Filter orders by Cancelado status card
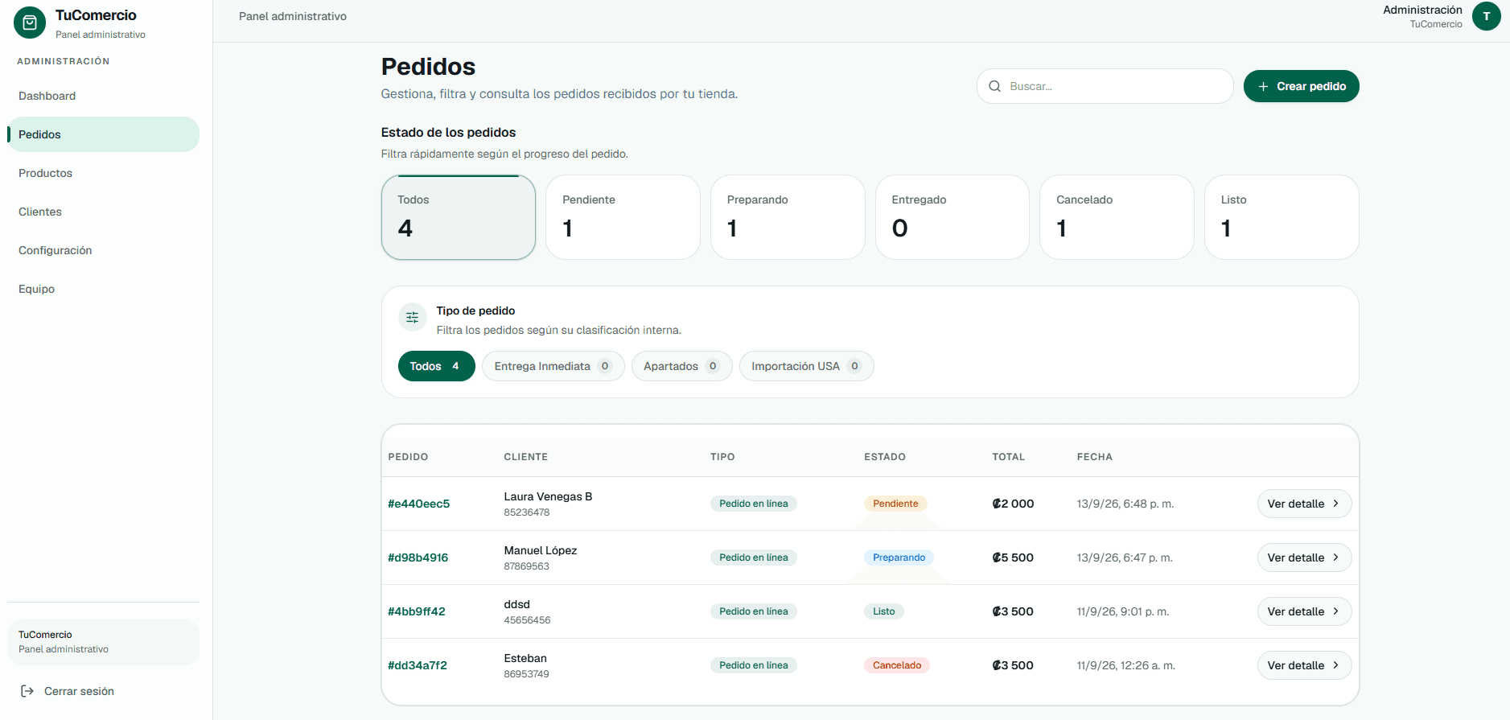The height and width of the screenshot is (720, 1510). [x=1117, y=217]
